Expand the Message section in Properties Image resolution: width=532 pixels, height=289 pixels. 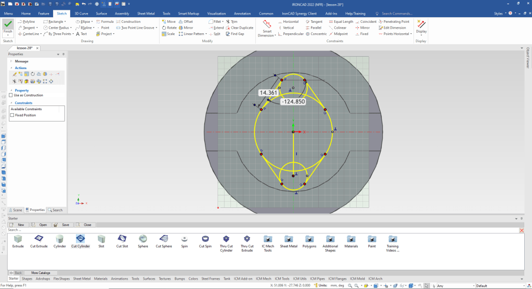click(x=11, y=61)
